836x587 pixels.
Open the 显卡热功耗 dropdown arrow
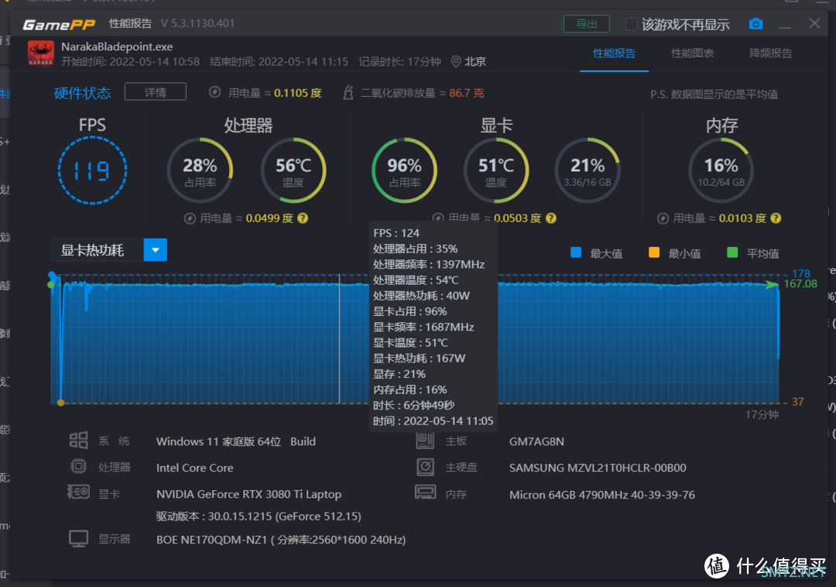pyautogui.click(x=155, y=250)
